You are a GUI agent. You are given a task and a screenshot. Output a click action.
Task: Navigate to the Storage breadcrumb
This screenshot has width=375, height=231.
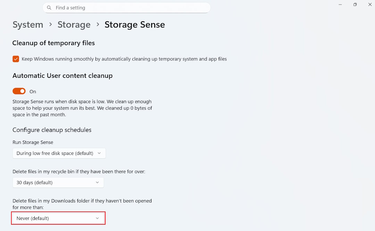[74, 25]
